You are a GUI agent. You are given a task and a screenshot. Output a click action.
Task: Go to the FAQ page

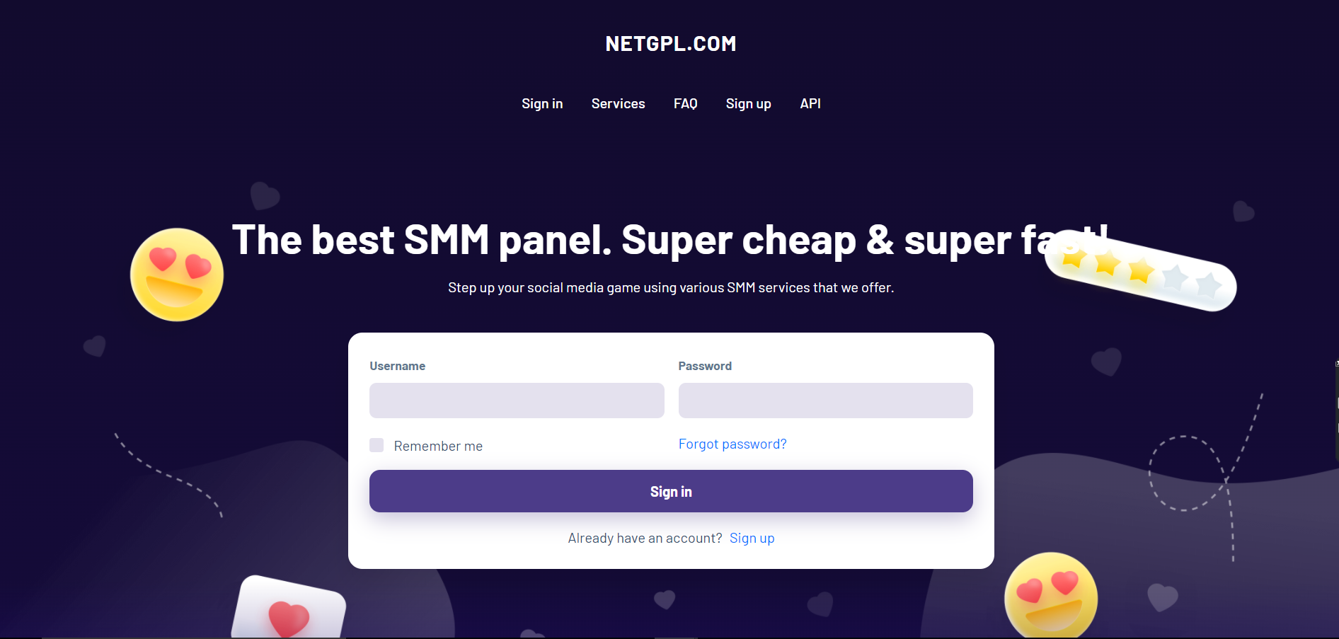tap(685, 104)
